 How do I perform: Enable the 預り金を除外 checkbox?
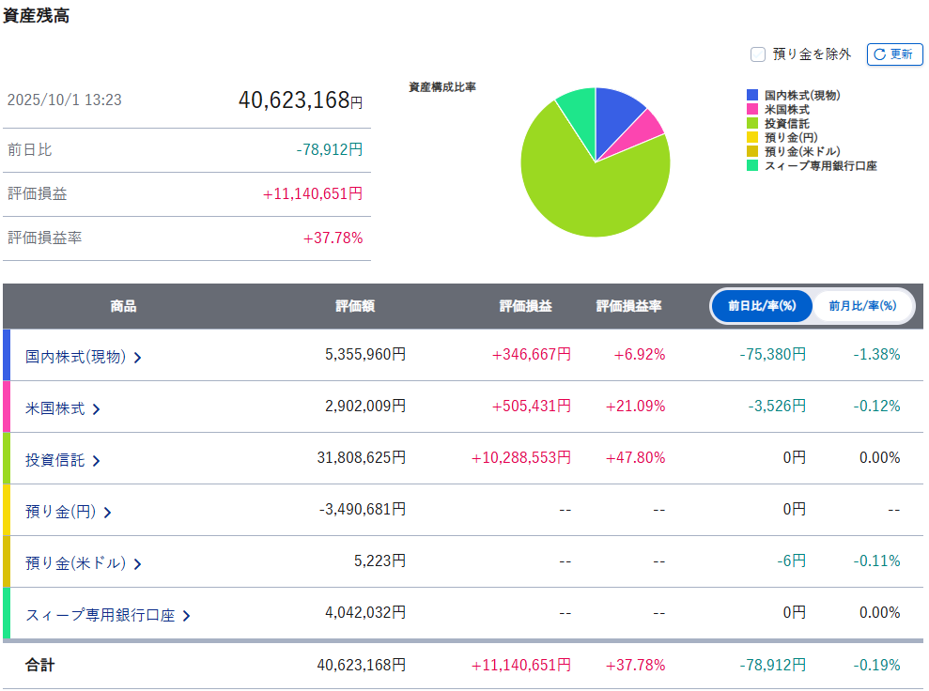click(x=758, y=54)
